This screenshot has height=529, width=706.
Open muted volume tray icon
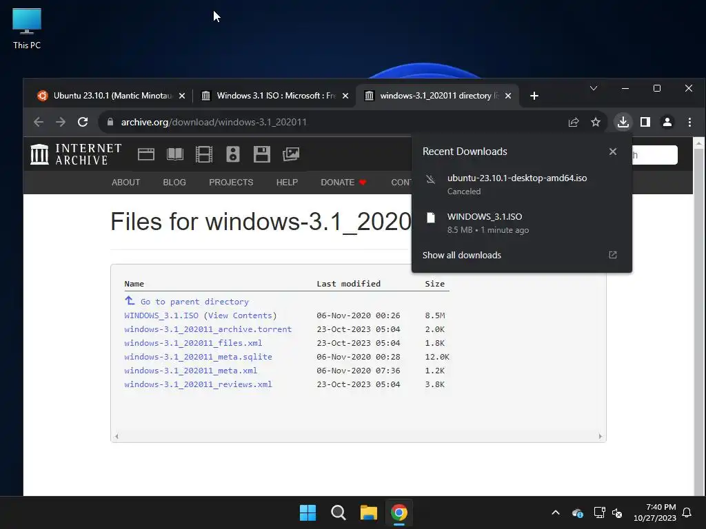(617, 512)
